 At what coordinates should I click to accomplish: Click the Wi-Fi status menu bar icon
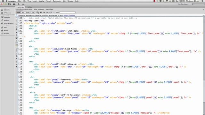[167, 1]
